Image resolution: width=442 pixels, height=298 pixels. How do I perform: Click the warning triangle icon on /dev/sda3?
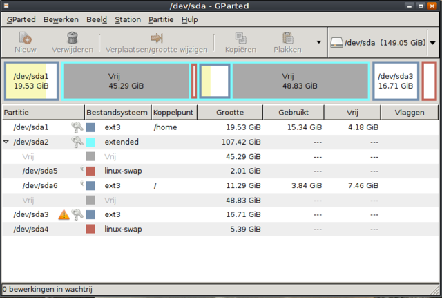tap(64, 214)
